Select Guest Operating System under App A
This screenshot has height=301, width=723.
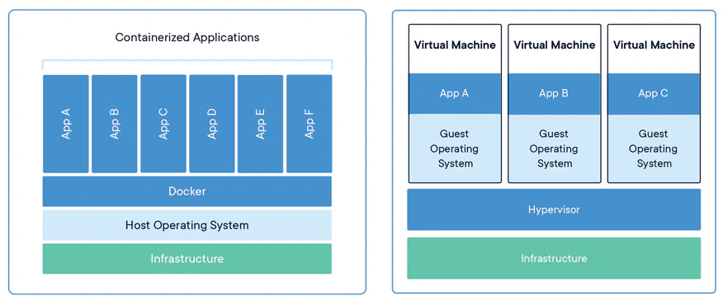tap(455, 148)
